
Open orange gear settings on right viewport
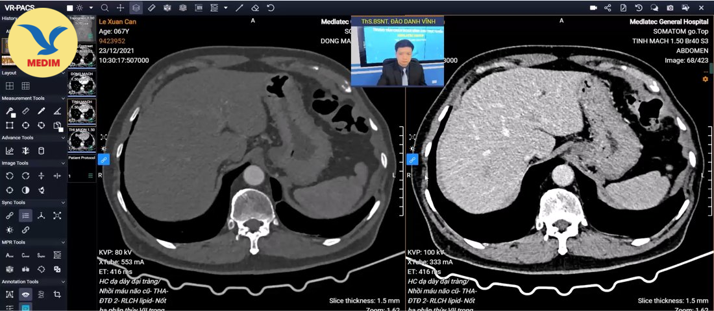click(x=706, y=79)
